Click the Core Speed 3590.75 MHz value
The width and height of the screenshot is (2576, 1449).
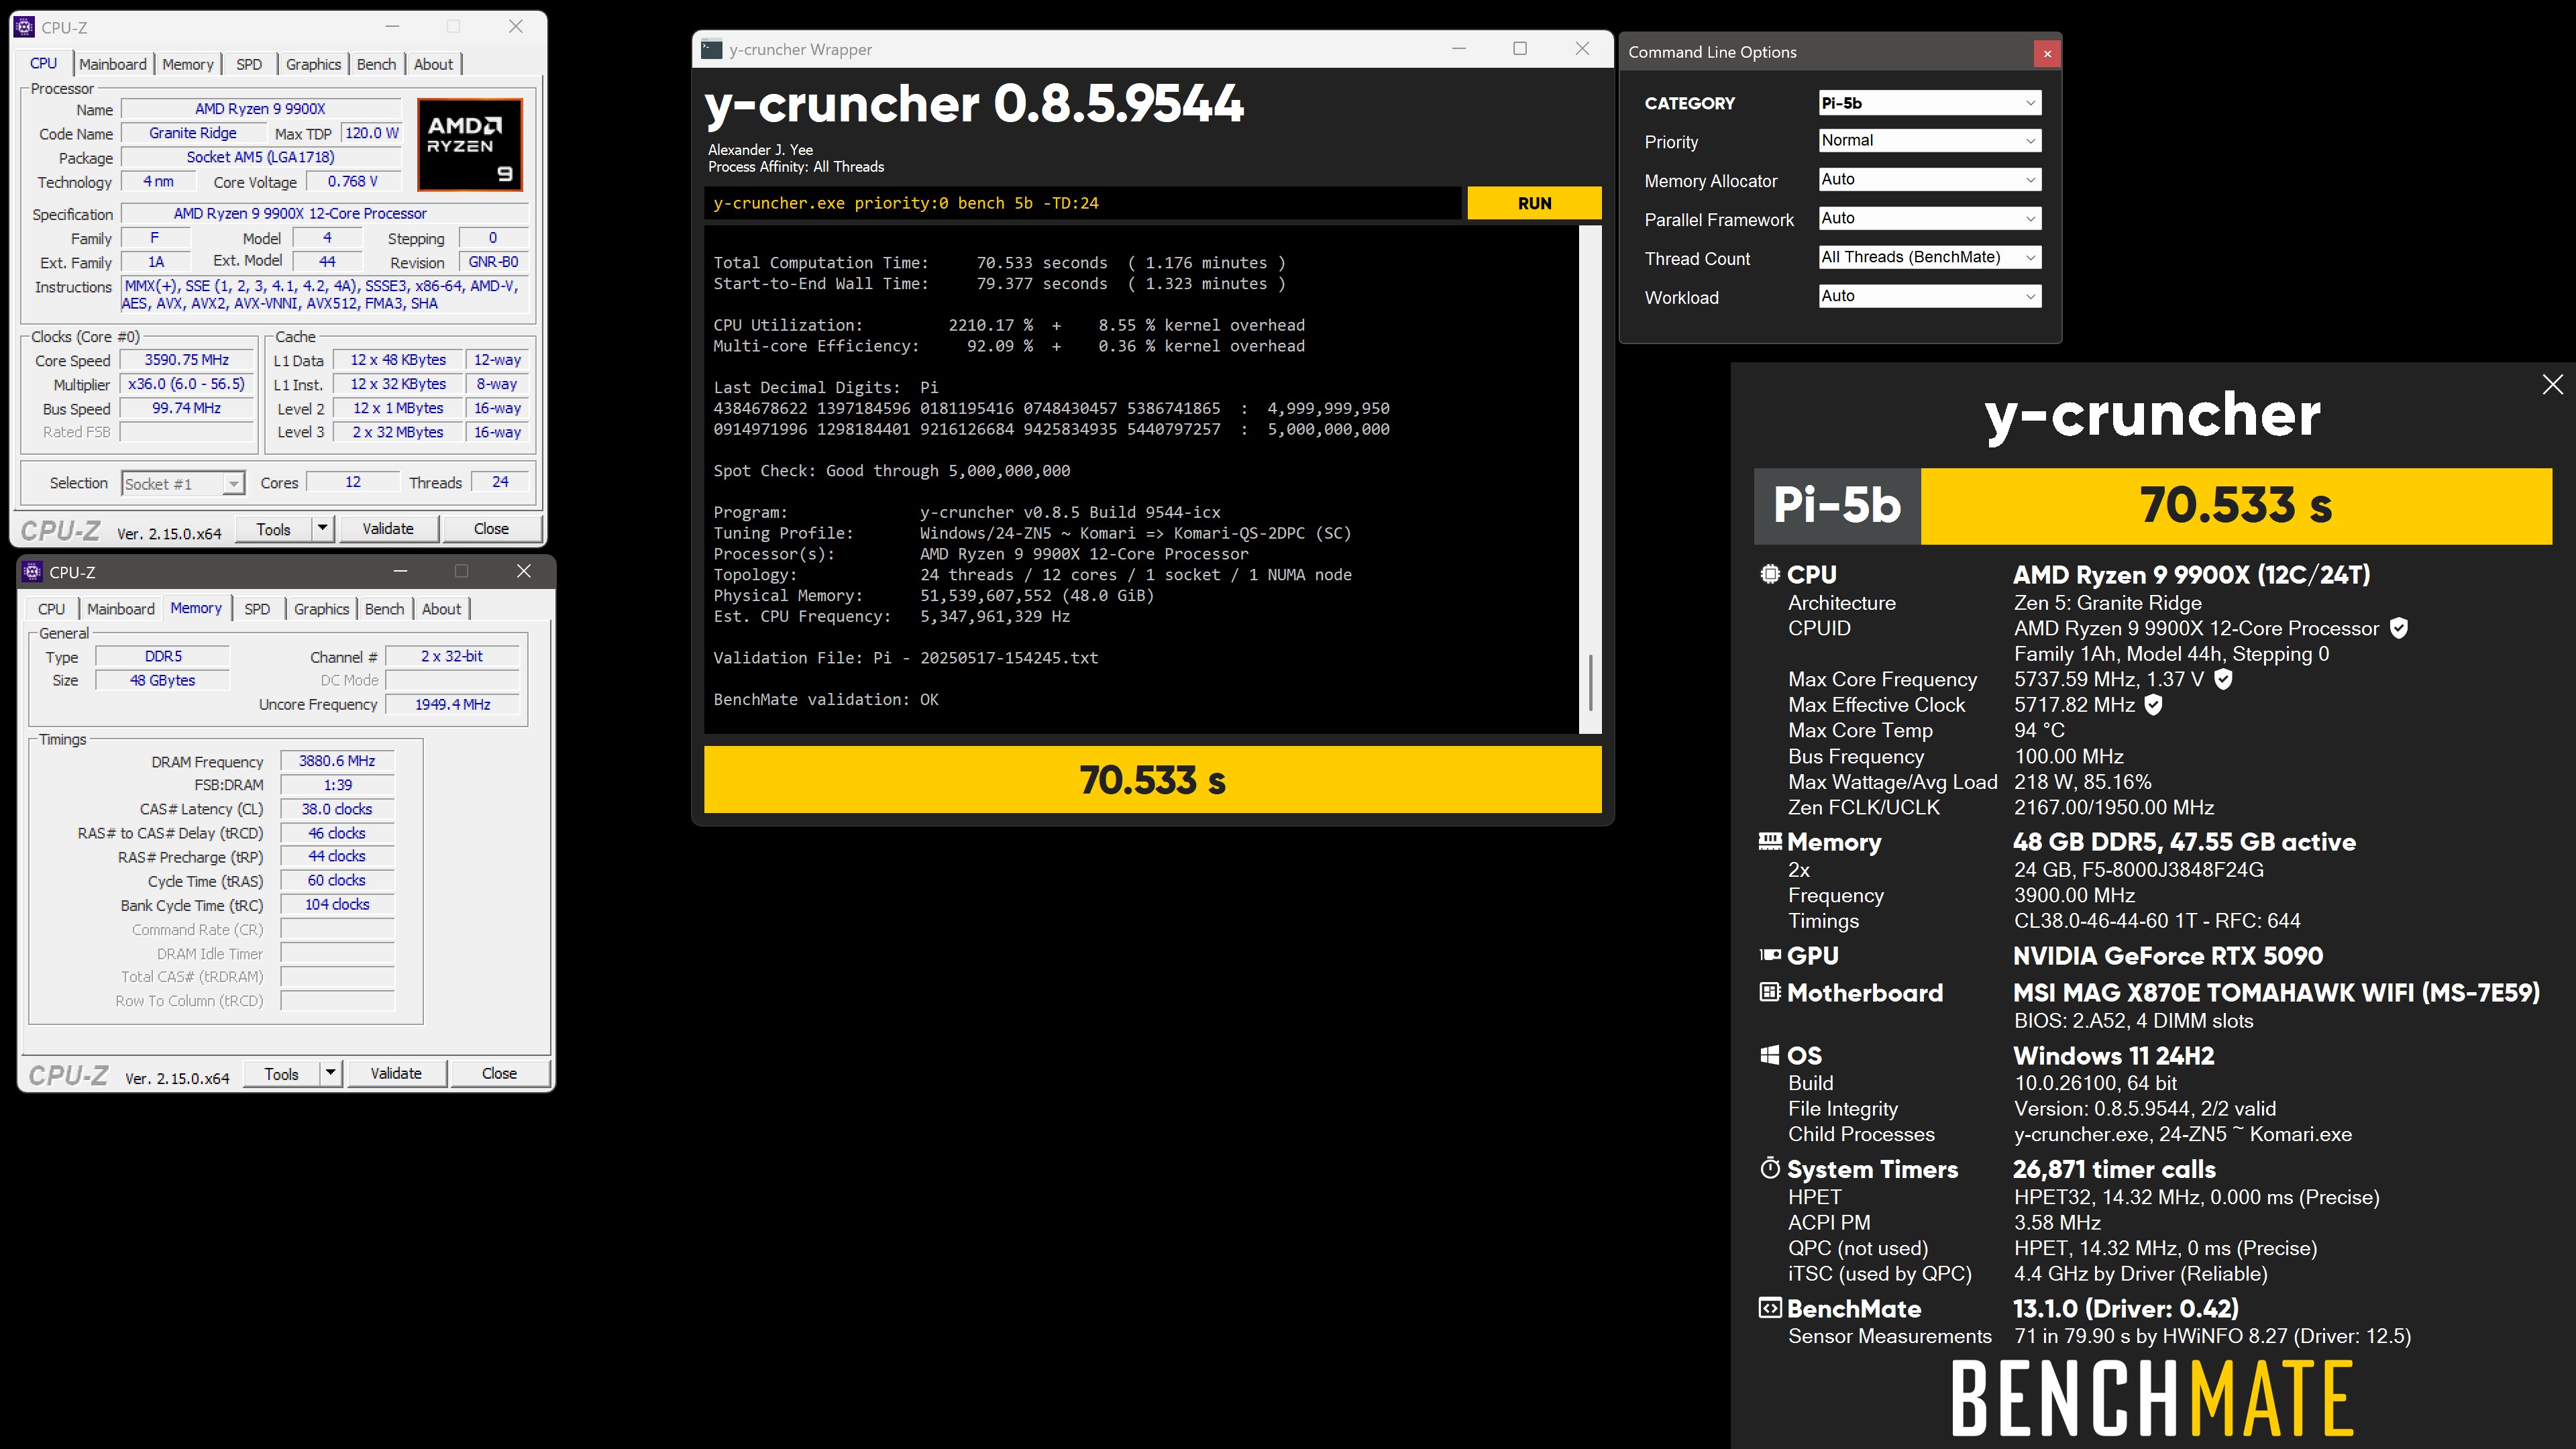point(187,360)
